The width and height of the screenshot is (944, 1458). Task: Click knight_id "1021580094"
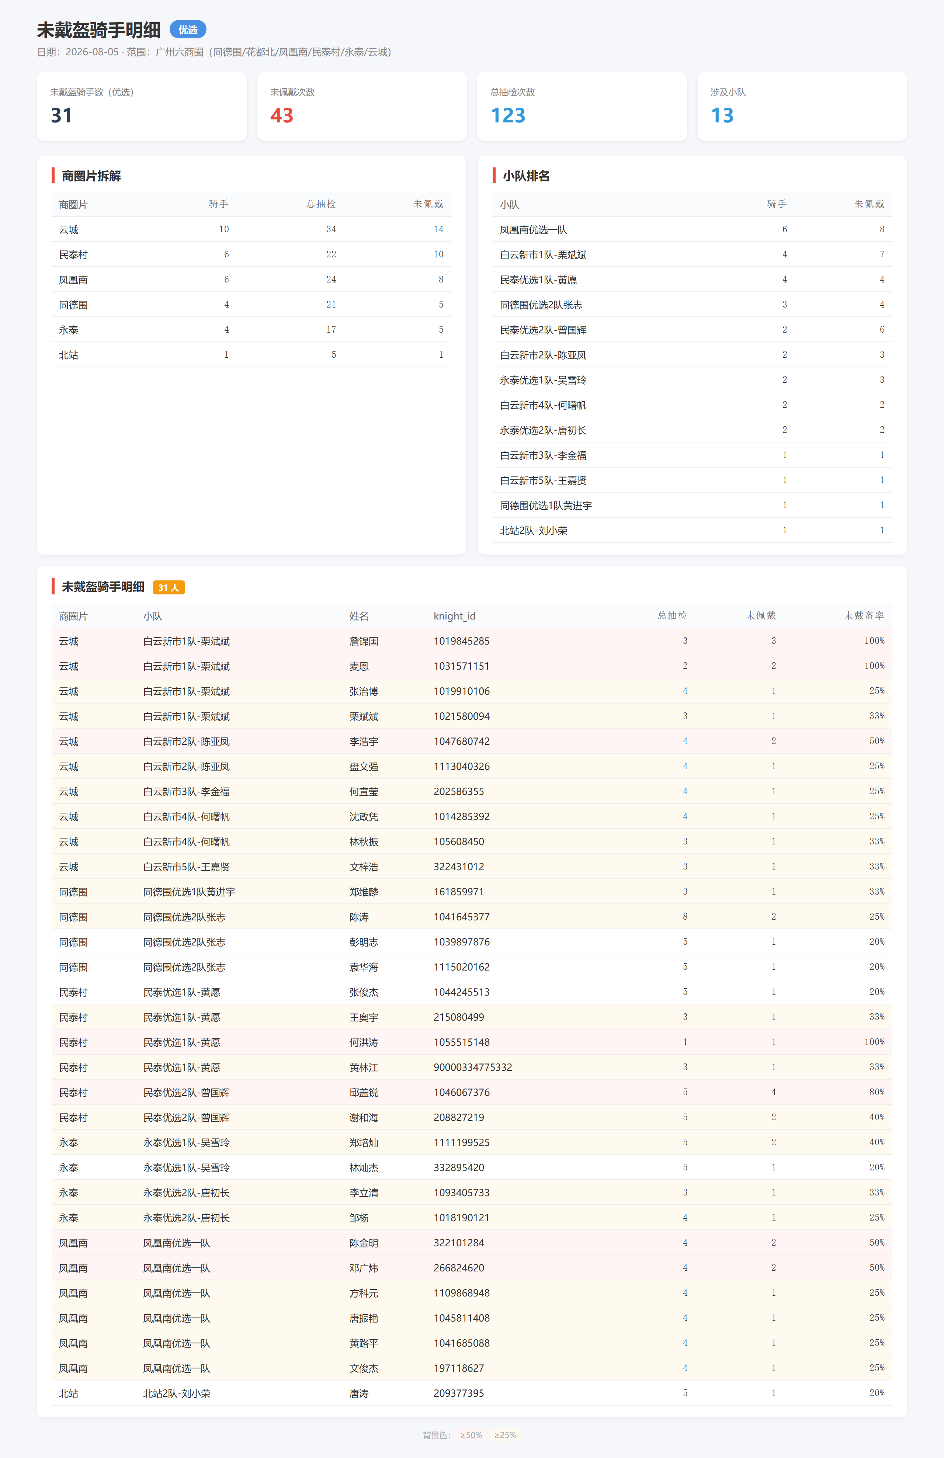click(462, 716)
